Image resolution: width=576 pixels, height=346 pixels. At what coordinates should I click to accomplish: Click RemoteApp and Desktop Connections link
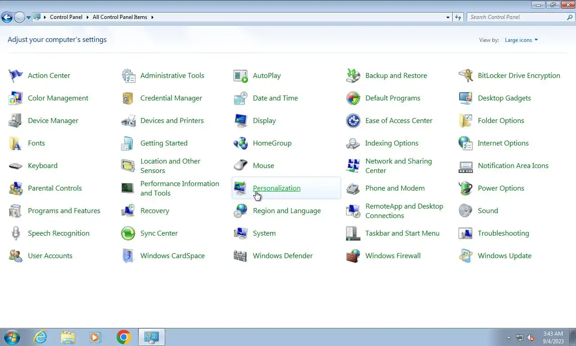(x=404, y=211)
